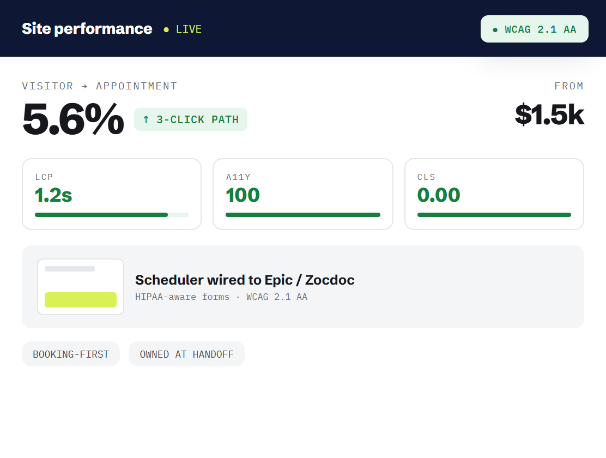Click the $1.5k starting price
Image resolution: width=606 pixels, height=458 pixels.
549,115
